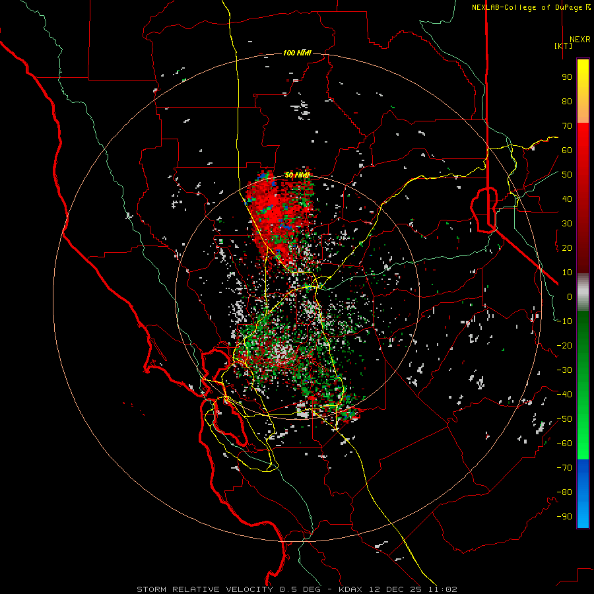
Task: Click the 0 value on velocity scale
Action: click(x=570, y=297)
